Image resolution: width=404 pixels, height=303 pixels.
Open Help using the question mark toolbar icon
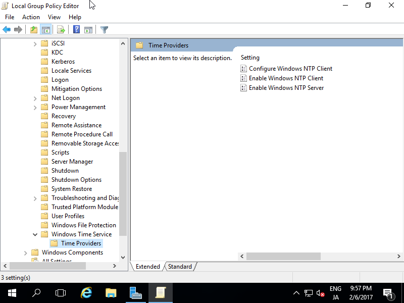point(76,29)
